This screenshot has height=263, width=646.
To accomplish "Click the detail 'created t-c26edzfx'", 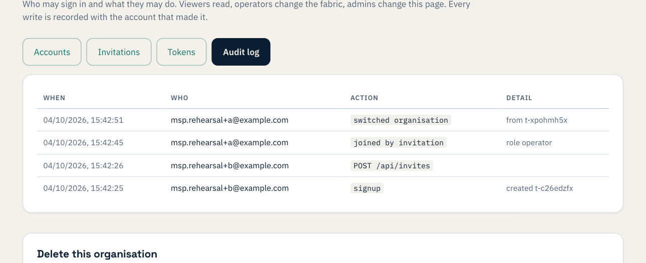I will tap(539, 188).
